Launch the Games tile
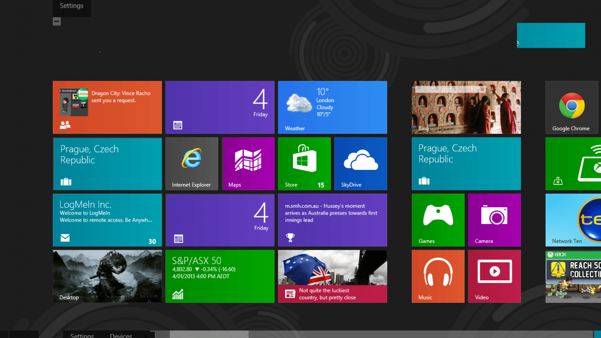The width and height of the screenshot is (601, 338). point(438,219)
